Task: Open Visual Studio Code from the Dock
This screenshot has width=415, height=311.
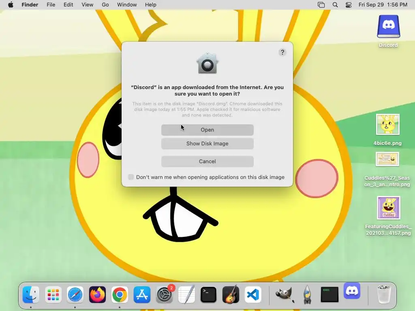Action: [x=253, y=294]
